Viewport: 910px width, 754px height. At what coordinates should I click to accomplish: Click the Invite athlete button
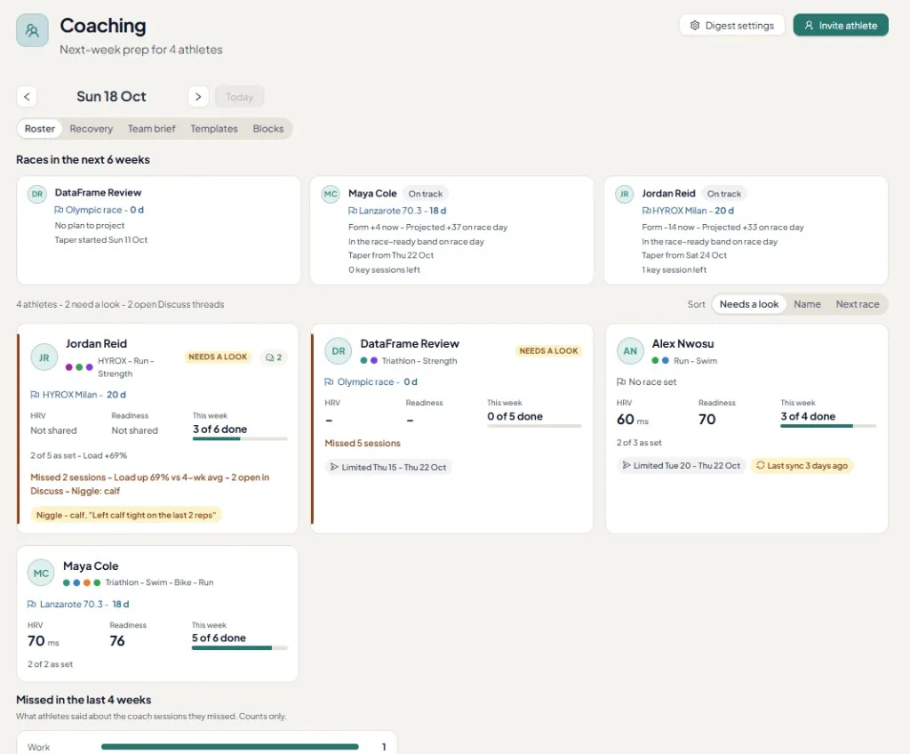click(841, 25)
